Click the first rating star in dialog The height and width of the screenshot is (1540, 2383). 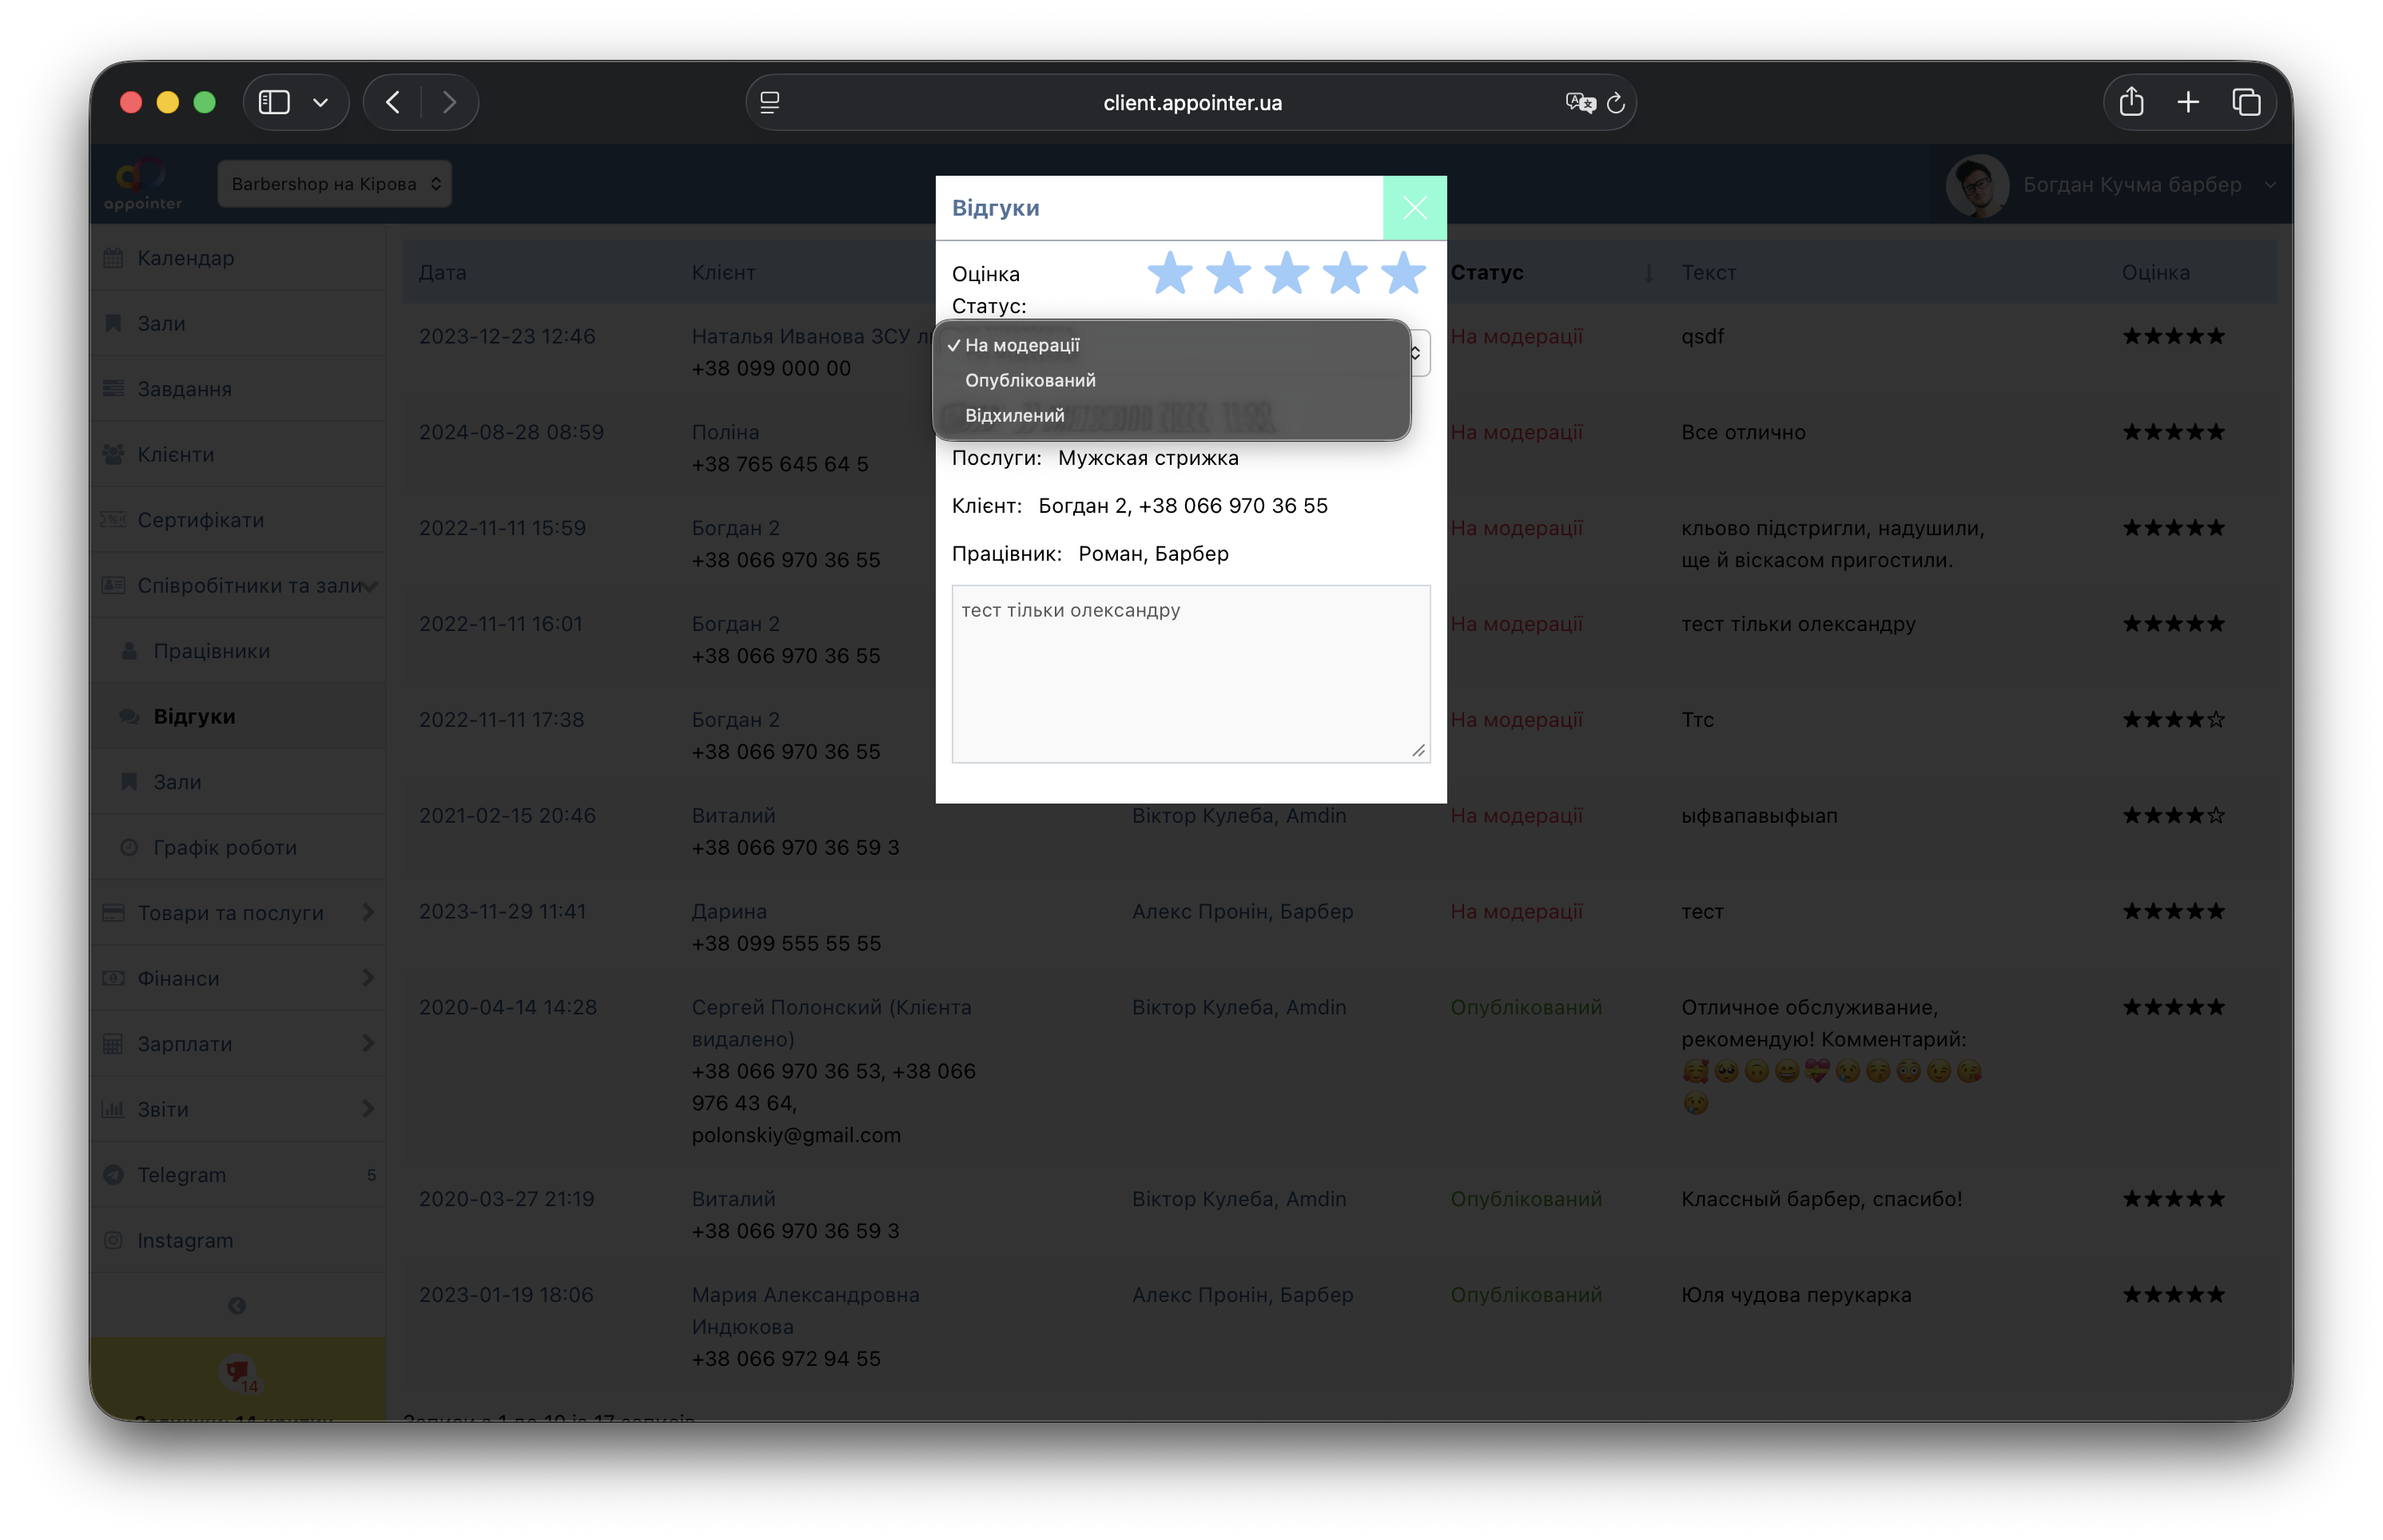point(1169,273)
